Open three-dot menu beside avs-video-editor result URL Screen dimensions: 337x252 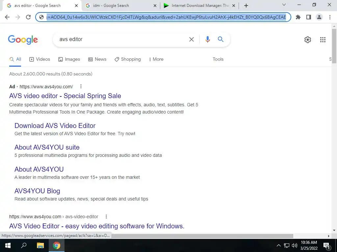point(106,217)
